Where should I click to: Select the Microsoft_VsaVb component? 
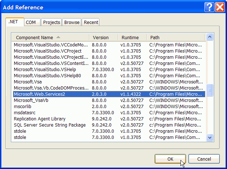tap(109, 100)
